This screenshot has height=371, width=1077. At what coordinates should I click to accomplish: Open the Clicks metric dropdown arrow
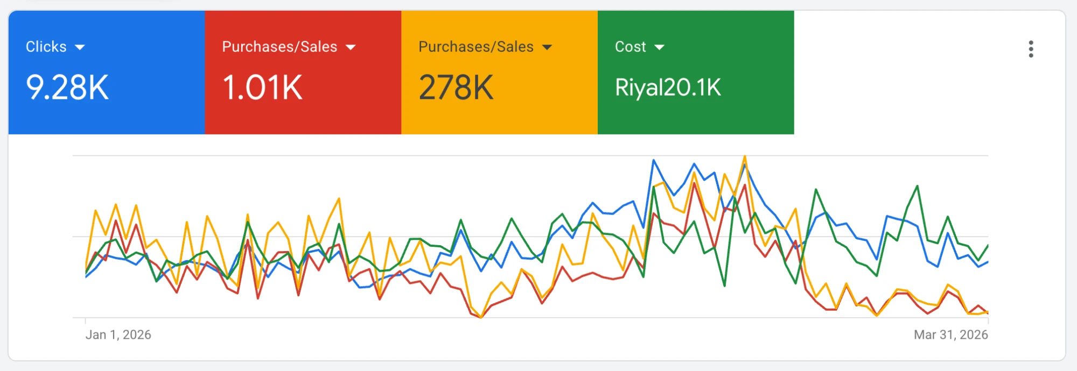point(80,47)
